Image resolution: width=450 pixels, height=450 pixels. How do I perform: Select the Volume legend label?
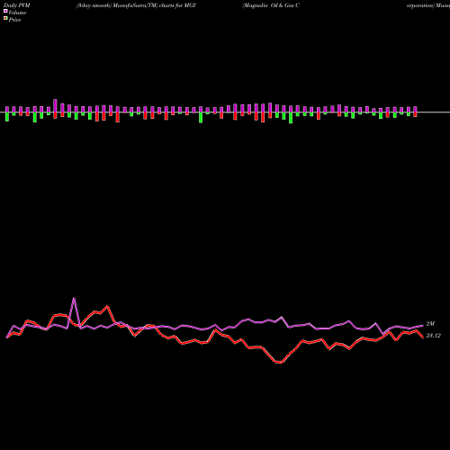click(17, 13)
